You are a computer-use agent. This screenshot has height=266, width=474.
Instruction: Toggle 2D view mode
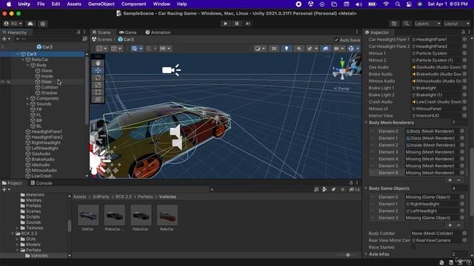click(x=274, y=48)
